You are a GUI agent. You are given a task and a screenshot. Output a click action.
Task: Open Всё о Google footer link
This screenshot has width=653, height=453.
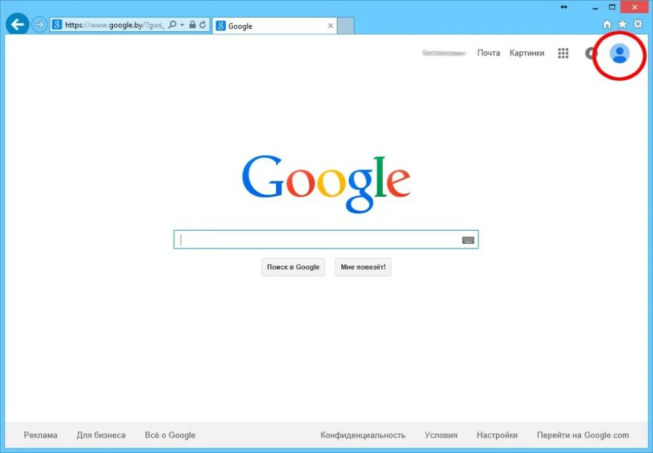[x=170, y=435]
